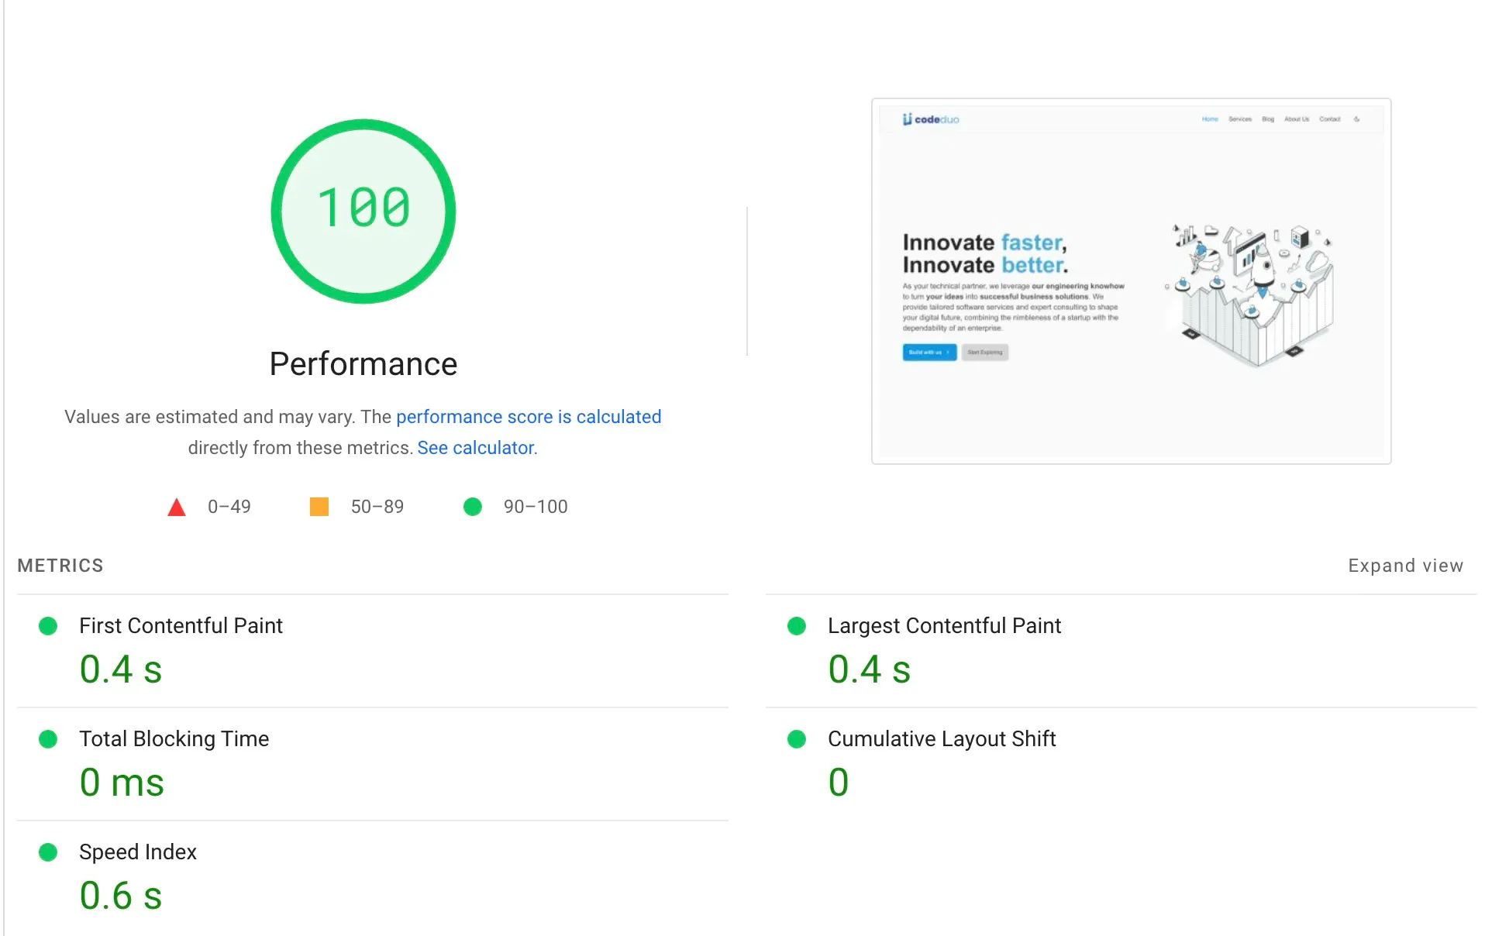Click the red triangle 0–49 legend icon

(x=177, y=508)
